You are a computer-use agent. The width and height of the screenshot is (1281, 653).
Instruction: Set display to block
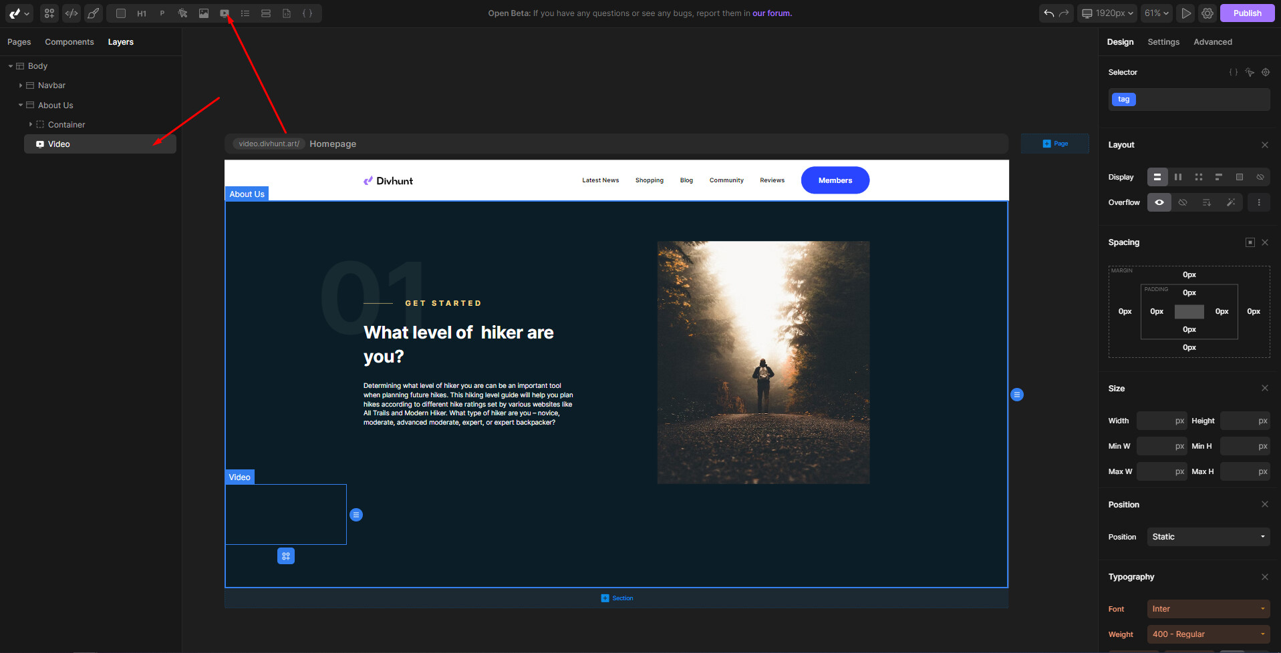point(1157,177)
